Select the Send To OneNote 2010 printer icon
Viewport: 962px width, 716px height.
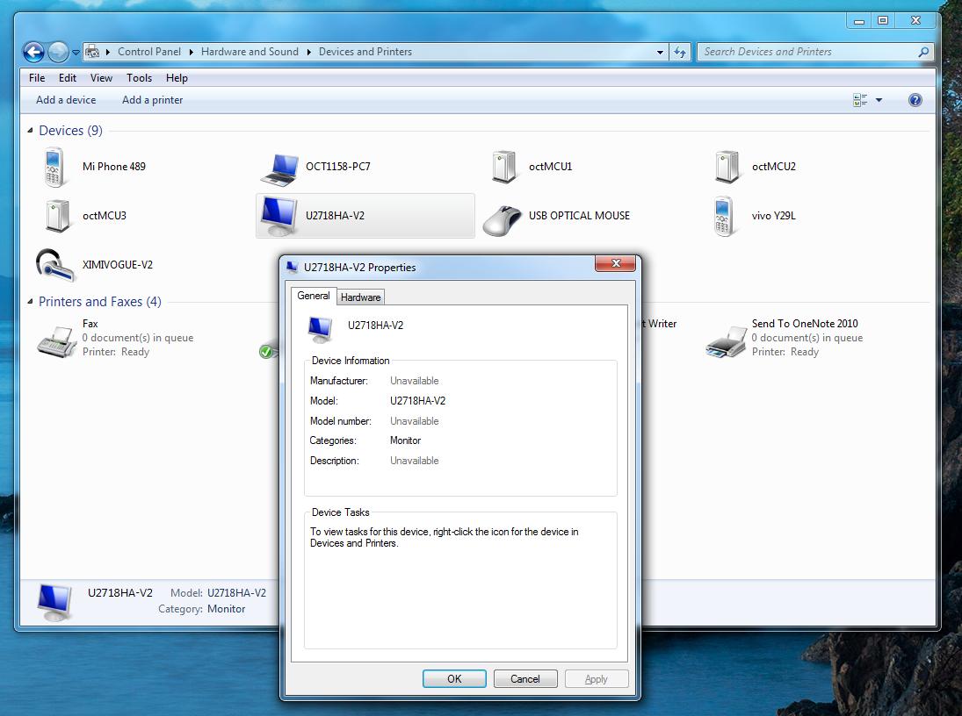pyautogui.click(x=725, y=341)
